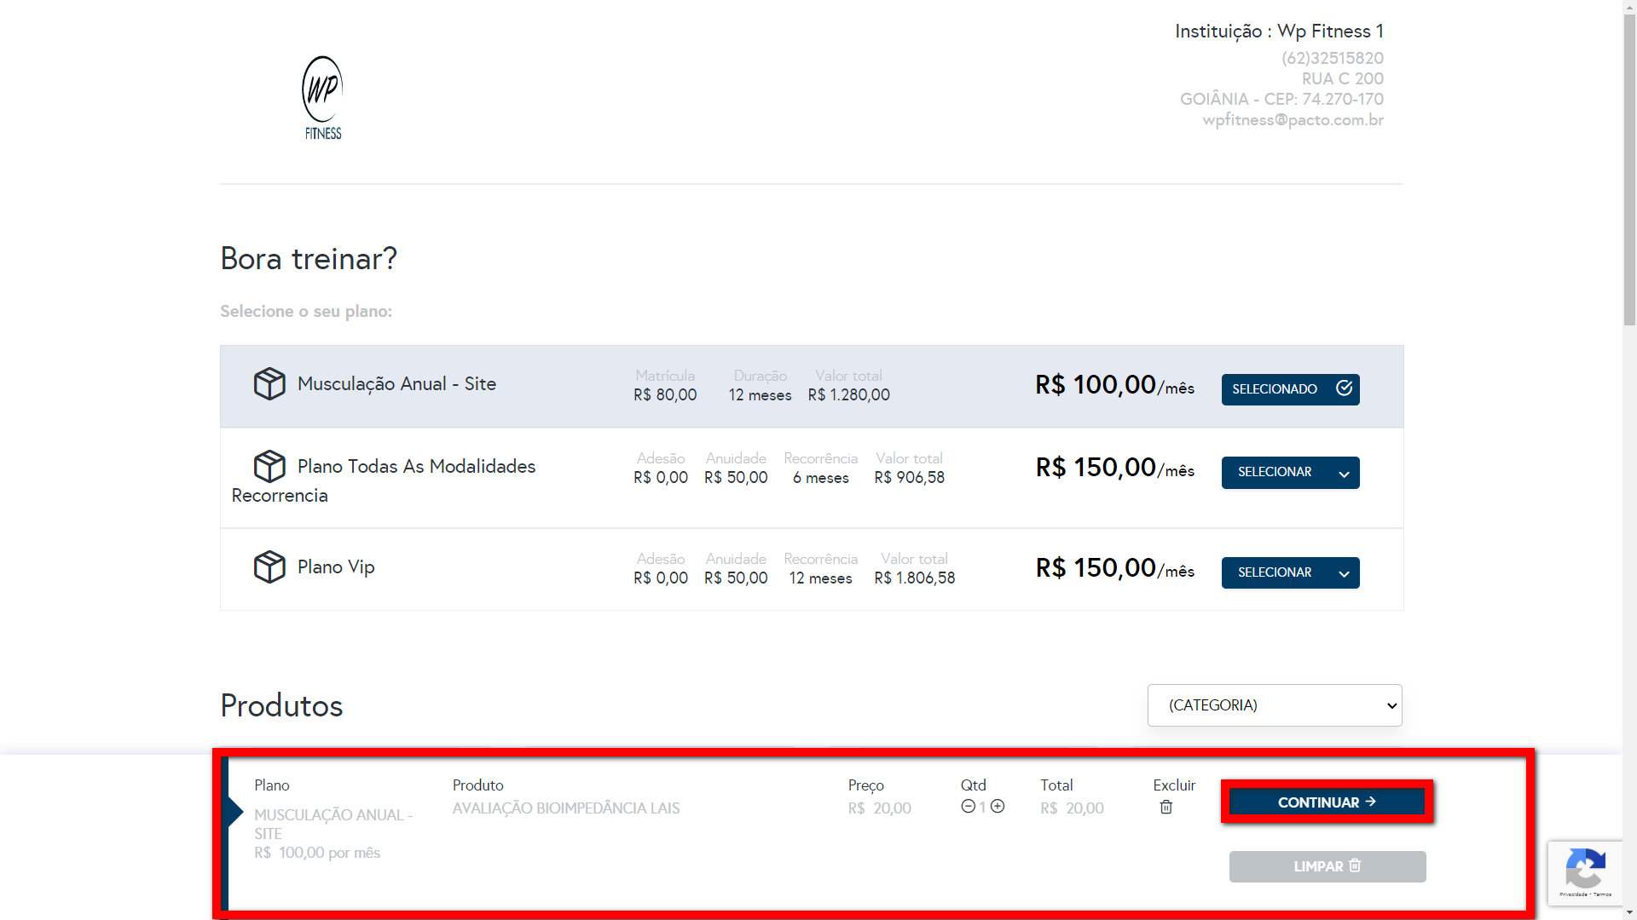Open the CATEGORIA dropdown
This screenshot has width=1637, height=920.
pos(1274,705)
